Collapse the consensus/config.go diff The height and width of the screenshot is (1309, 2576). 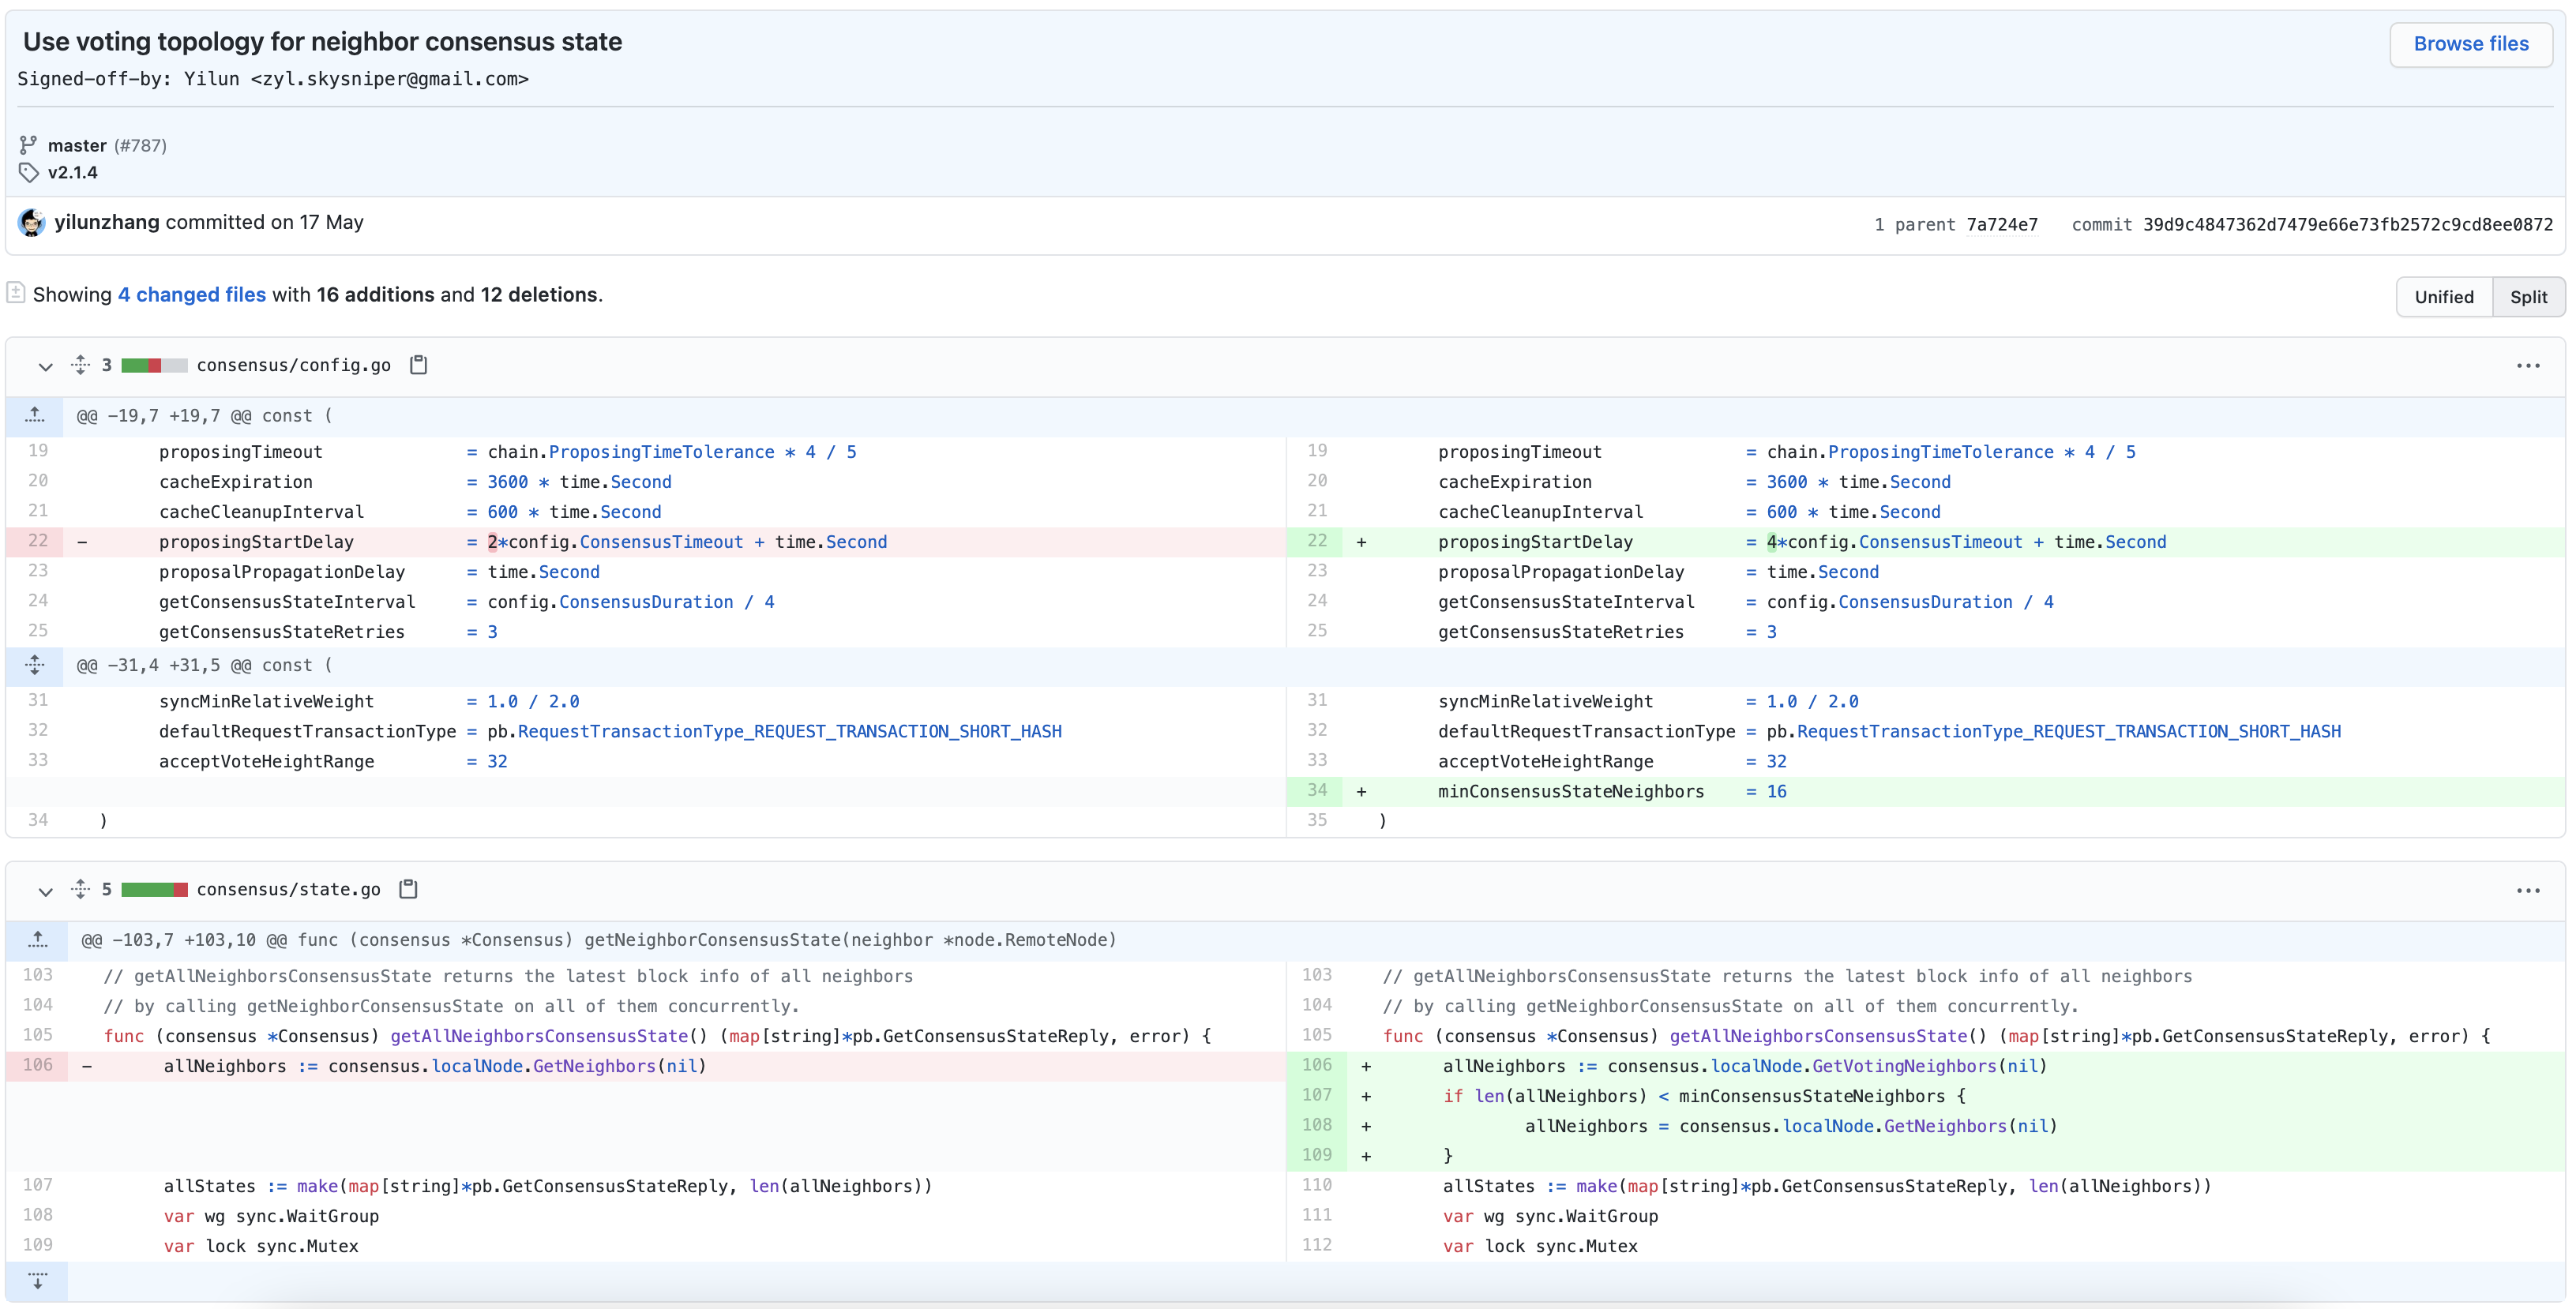(45, 366)
